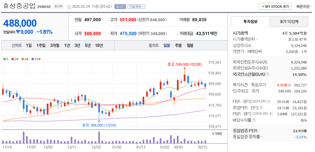Click the 고가 value 501,000
Viewport: 315px width, 152px height.
pyautogui.click(x=128, y=20)
